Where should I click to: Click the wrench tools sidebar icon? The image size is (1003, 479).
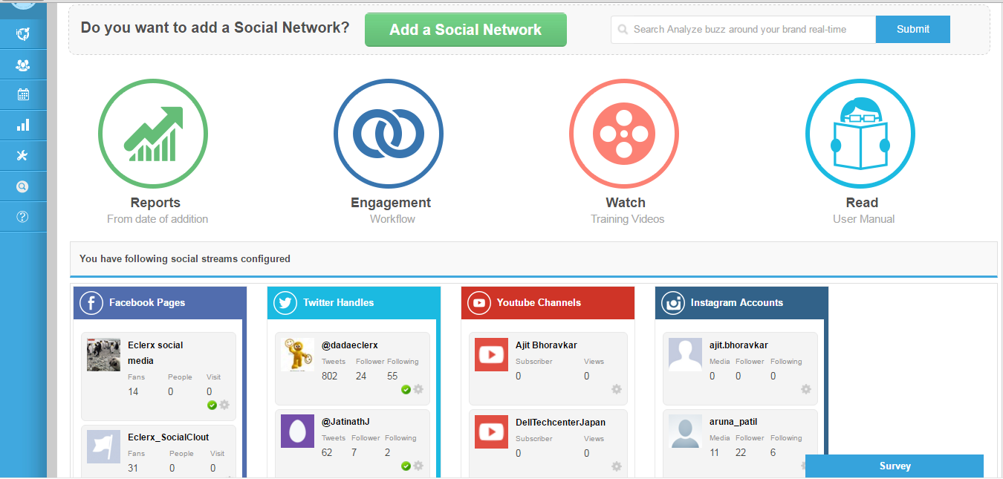(22, 156)
